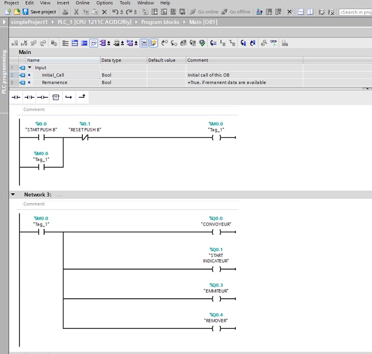Screen dimensions: 372x354
Task: Select the RESET PUSH B contact
Action: point(85,137)
